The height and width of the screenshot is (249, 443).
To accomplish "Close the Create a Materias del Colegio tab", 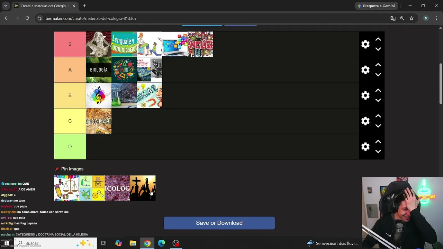I will coord(74,6).
